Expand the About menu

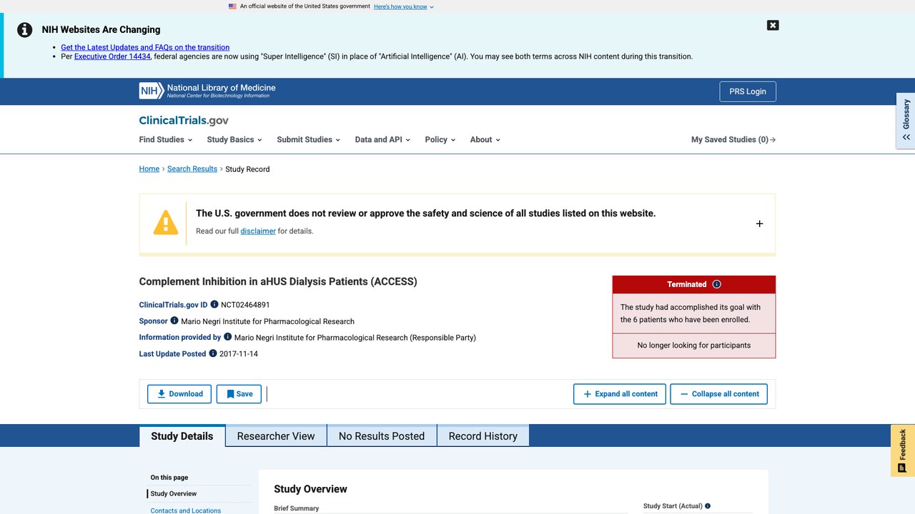pyautogui.click(x=485, y=140)
